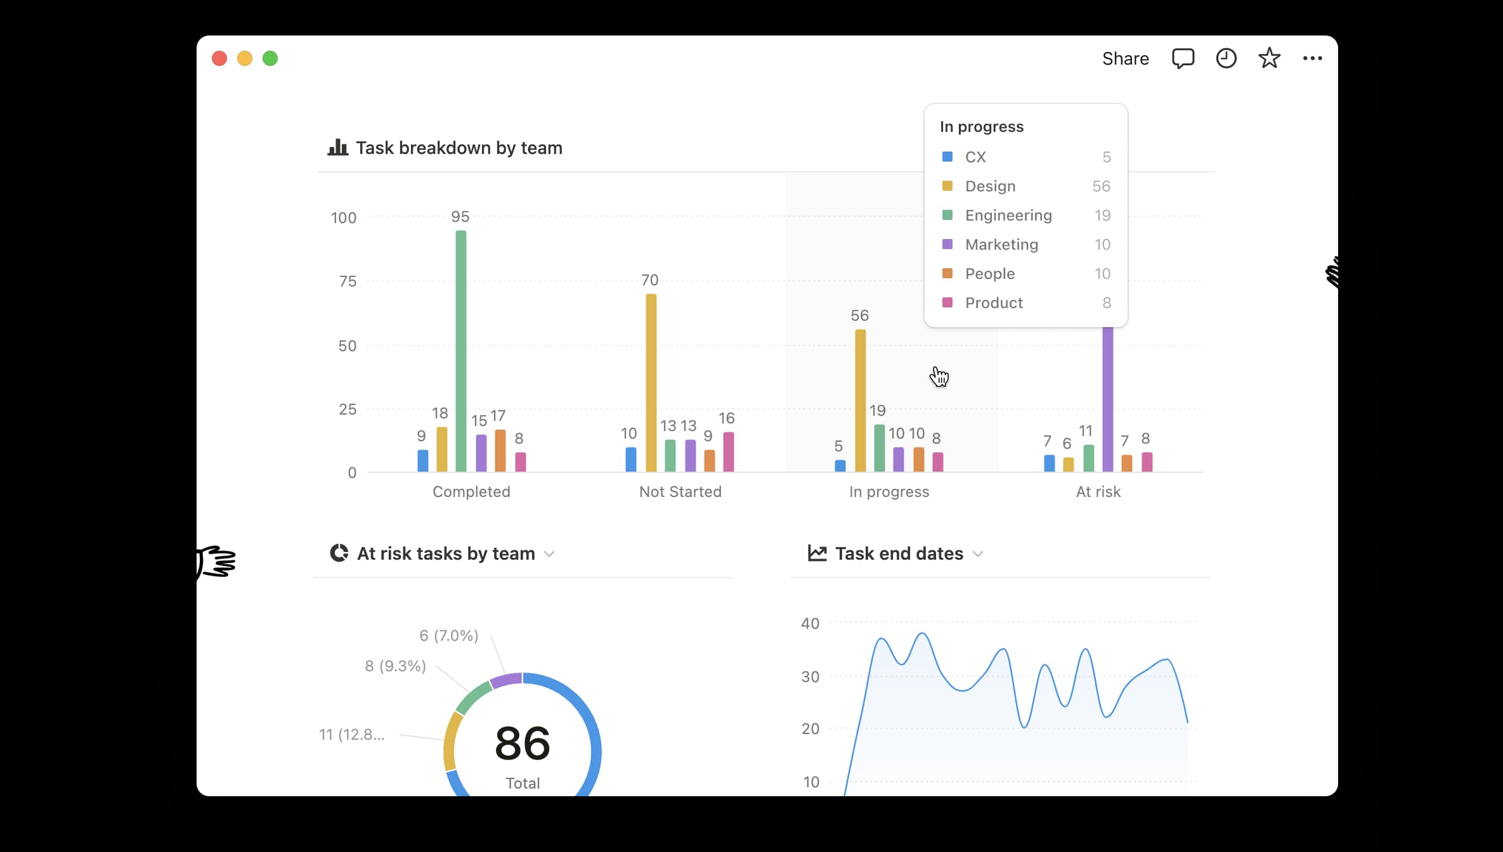This screenshot has height=852, width=1503.
Task: Click the yellow Design swatch in tooltip
Action: click(x=947, y=186)
